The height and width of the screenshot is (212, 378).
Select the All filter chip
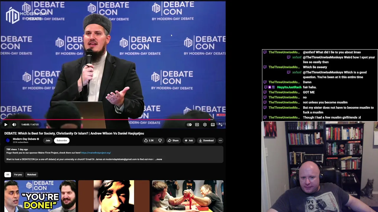coord(8,175)
